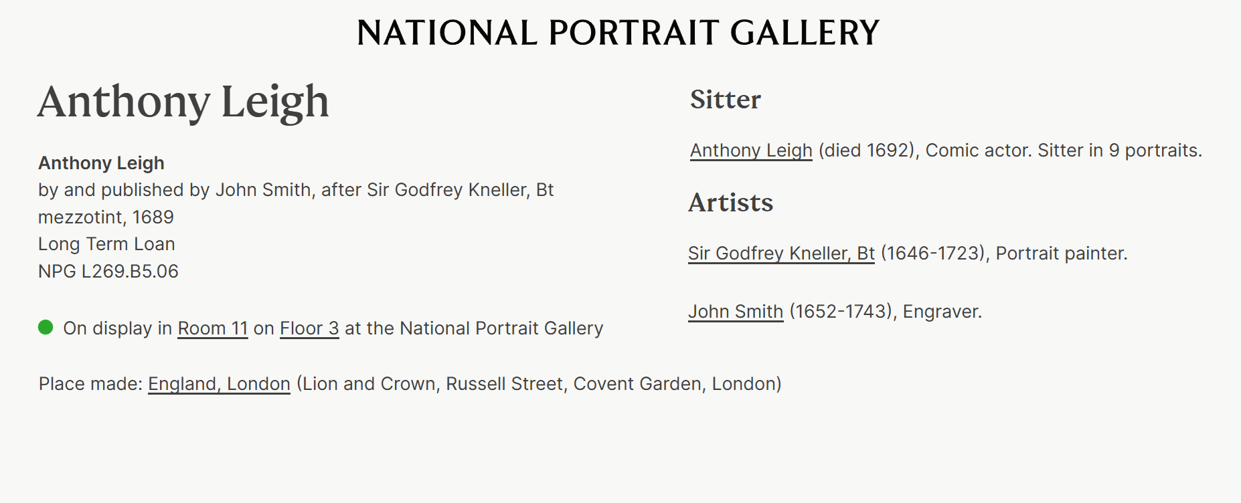This screenshot has width=1241, height=503.
Task: Click the Sitter section heading
Action: (726, 100)
